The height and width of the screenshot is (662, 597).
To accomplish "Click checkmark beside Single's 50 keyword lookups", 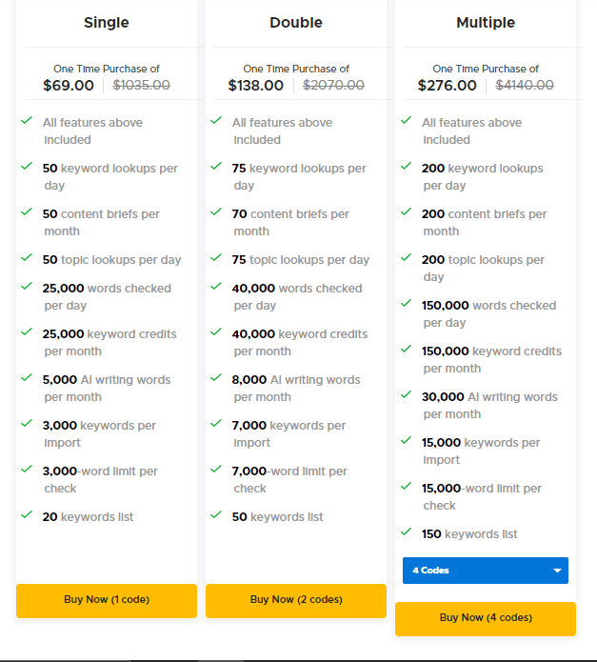I will (x=26, y=167).
